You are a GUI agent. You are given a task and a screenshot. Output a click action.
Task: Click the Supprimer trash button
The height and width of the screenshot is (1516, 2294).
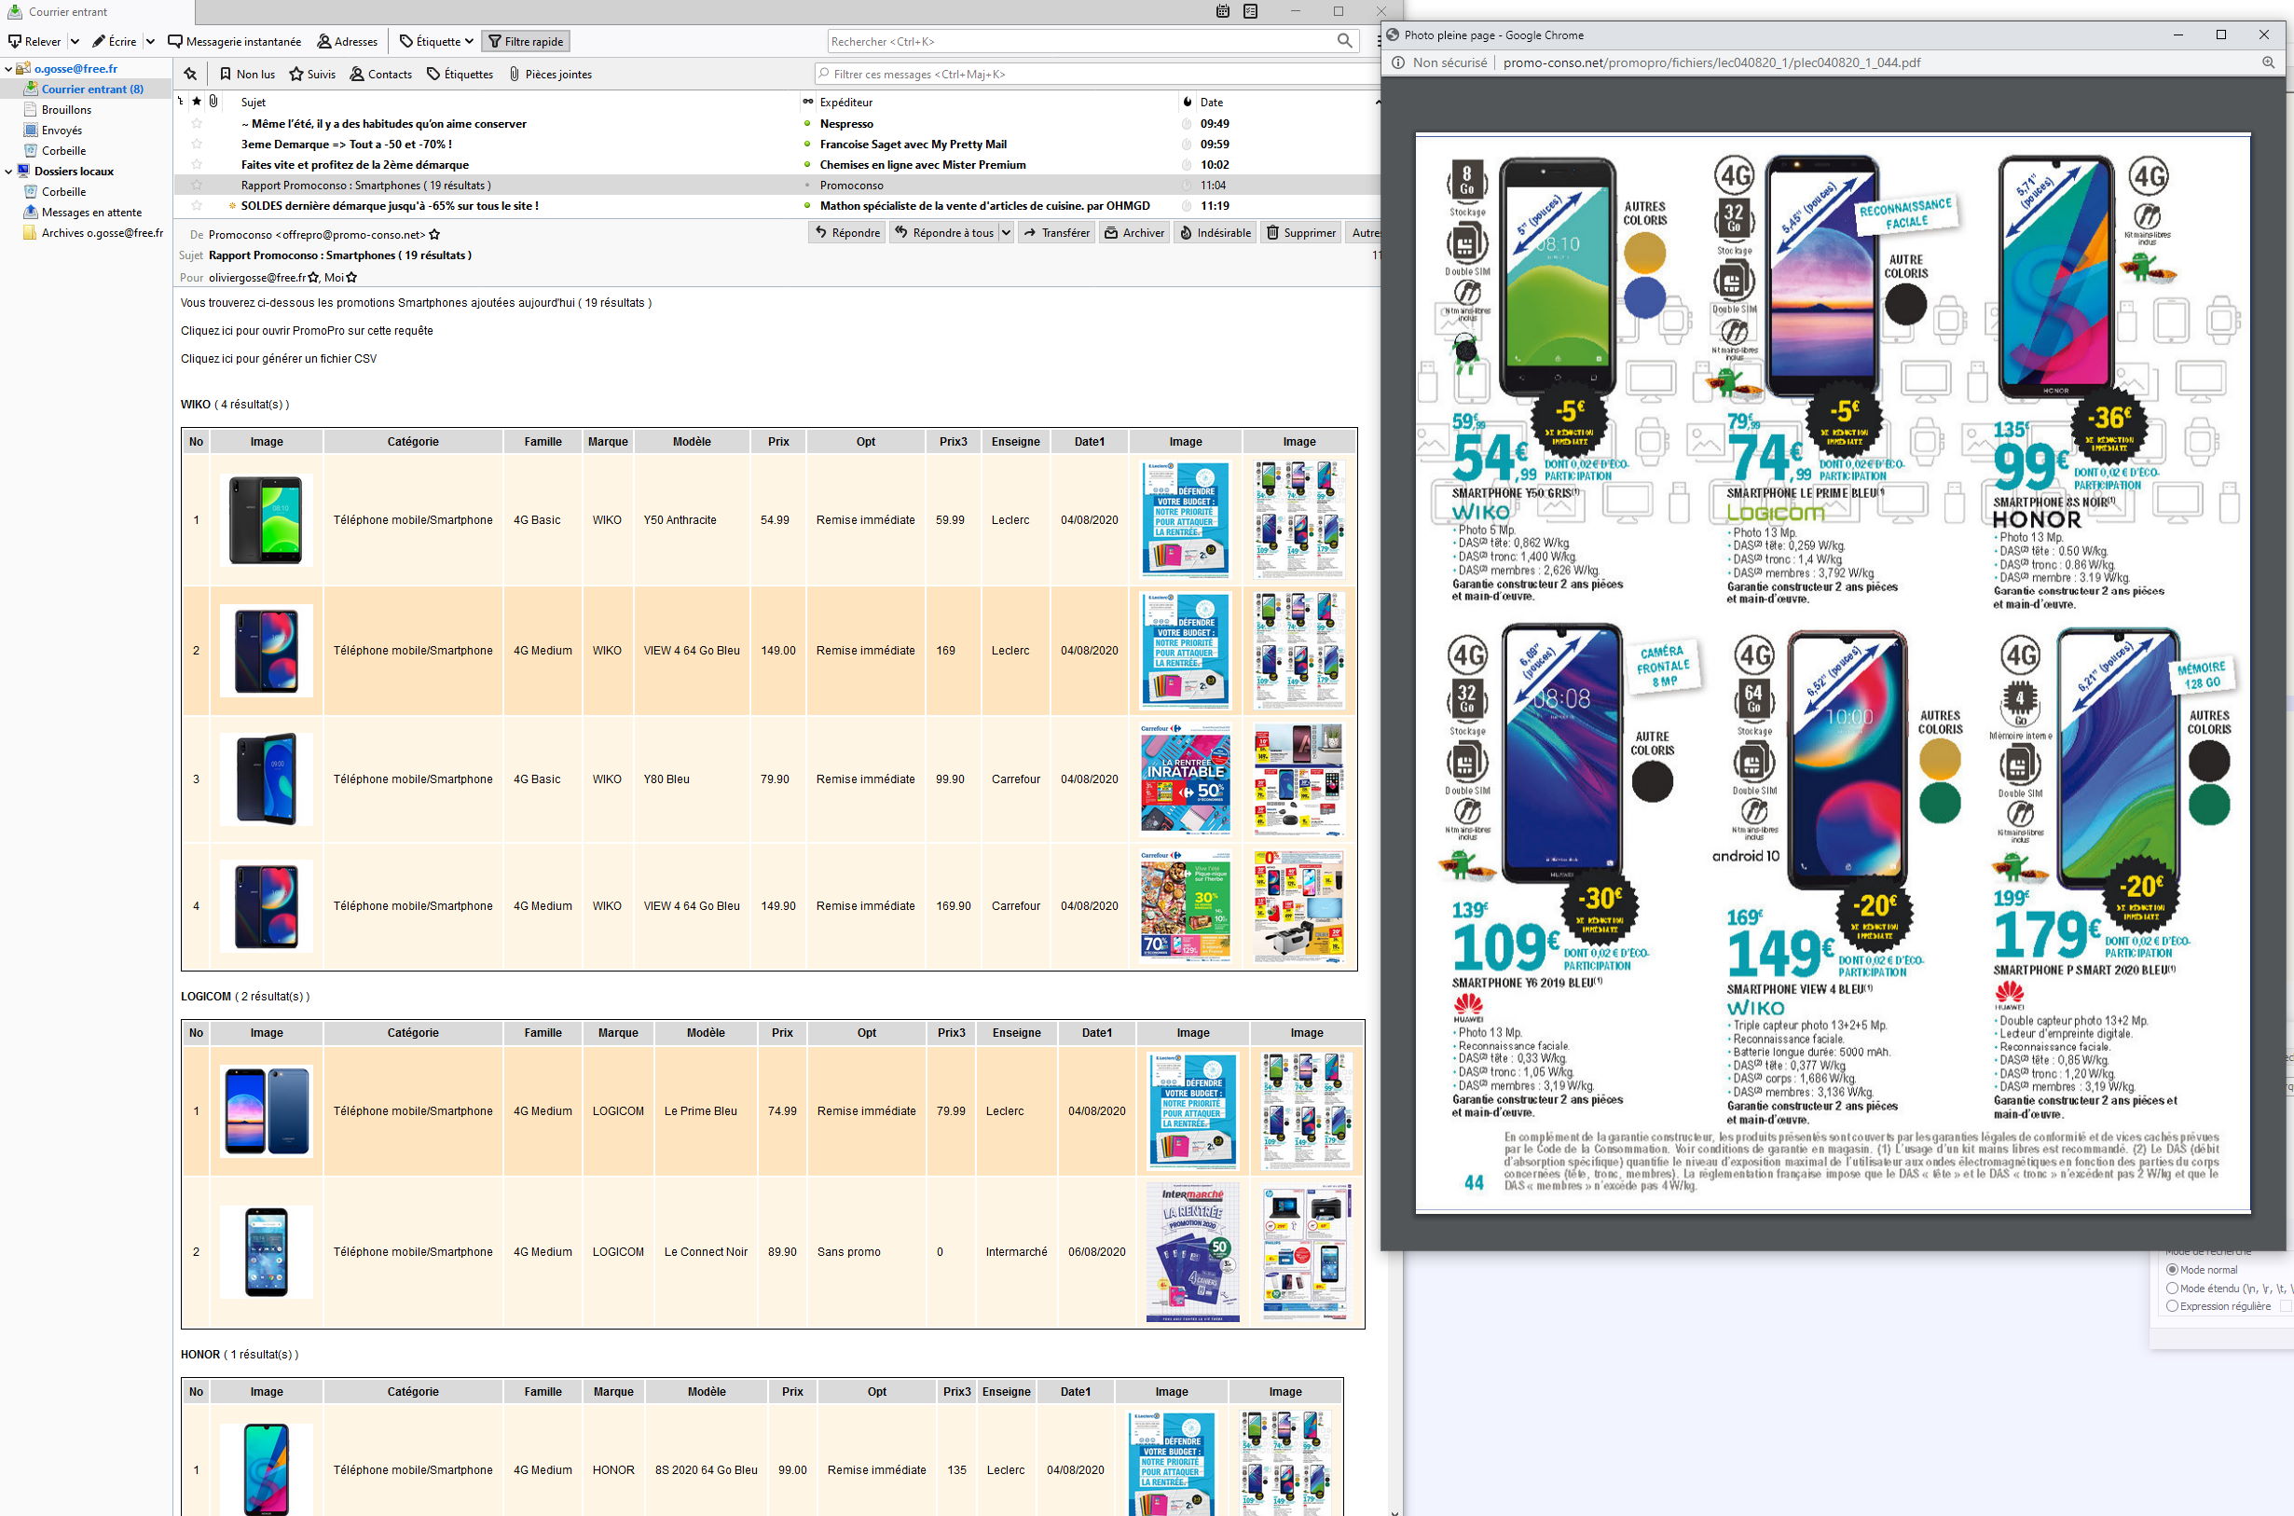(x=1300, y=233)
